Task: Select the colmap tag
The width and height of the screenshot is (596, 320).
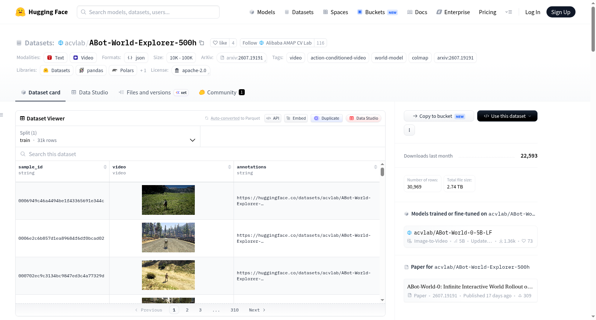Action: pos(420,58)
